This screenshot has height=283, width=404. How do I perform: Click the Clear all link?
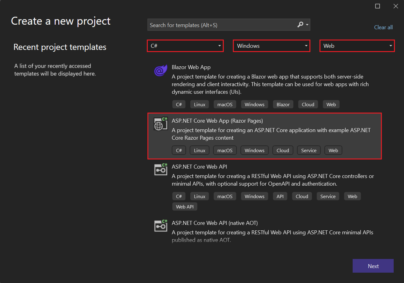pyautogui.click(x=383, y=27)
